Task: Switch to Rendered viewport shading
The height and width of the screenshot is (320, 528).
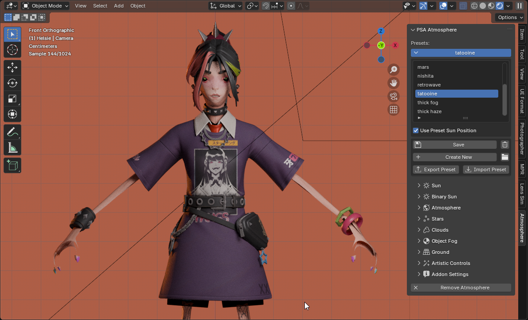Action: [x=499, y=6]
